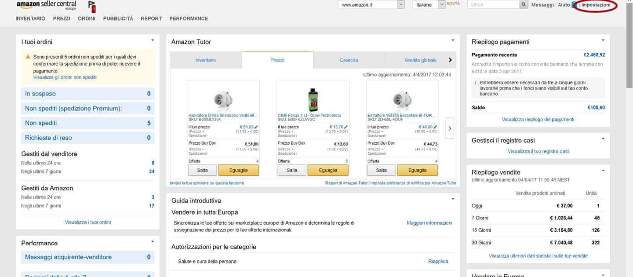This screenshot has height=277, width=633.
Task: Open the PREZZI menu
Action: (x=62, y=18)
